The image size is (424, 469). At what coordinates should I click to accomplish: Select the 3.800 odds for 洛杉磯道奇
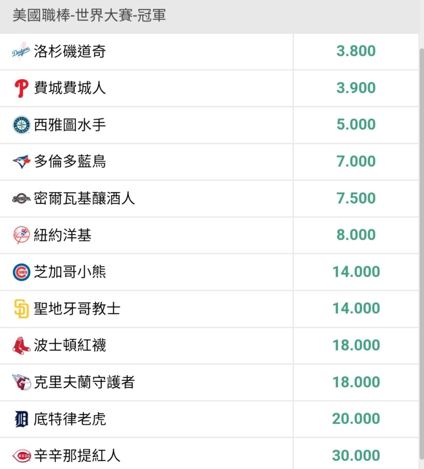click(356, 51)
